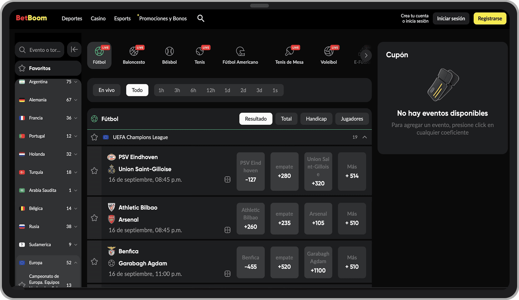
Task: Select the 1s time filter
Action: point(275,90)
